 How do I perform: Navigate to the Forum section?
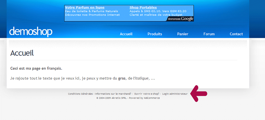209,34
